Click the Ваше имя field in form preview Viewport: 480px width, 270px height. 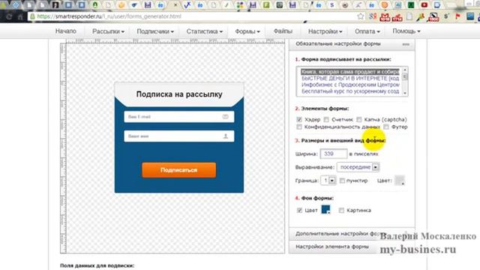[x=179, y=136]
